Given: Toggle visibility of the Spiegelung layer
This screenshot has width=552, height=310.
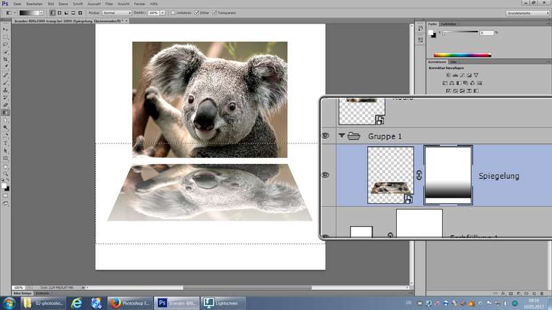Looking at the screenshot, I should [326, 176].
